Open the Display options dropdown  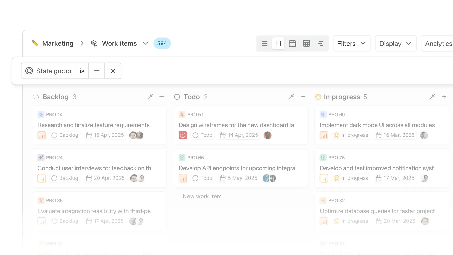click(x=396, y=44)
